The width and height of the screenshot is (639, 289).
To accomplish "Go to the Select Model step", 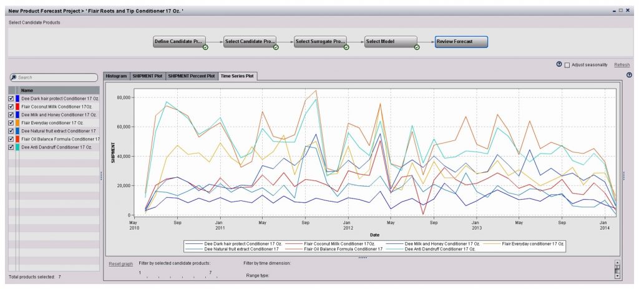I will [x=391, y=42].
